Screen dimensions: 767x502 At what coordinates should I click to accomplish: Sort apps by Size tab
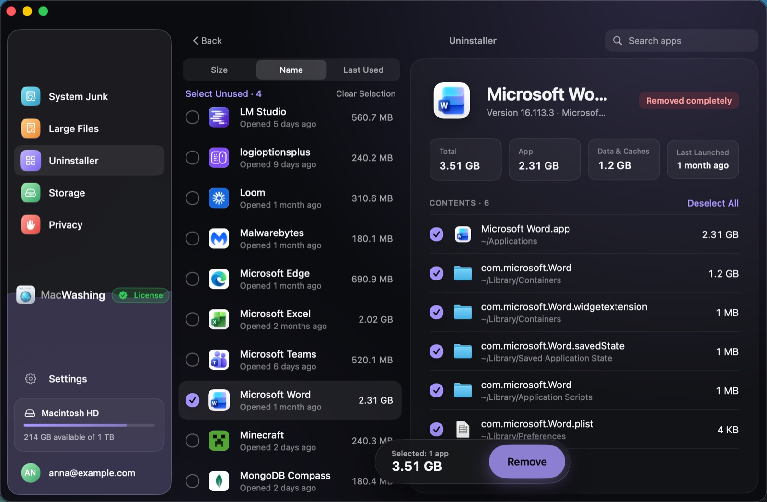[220, 70]
